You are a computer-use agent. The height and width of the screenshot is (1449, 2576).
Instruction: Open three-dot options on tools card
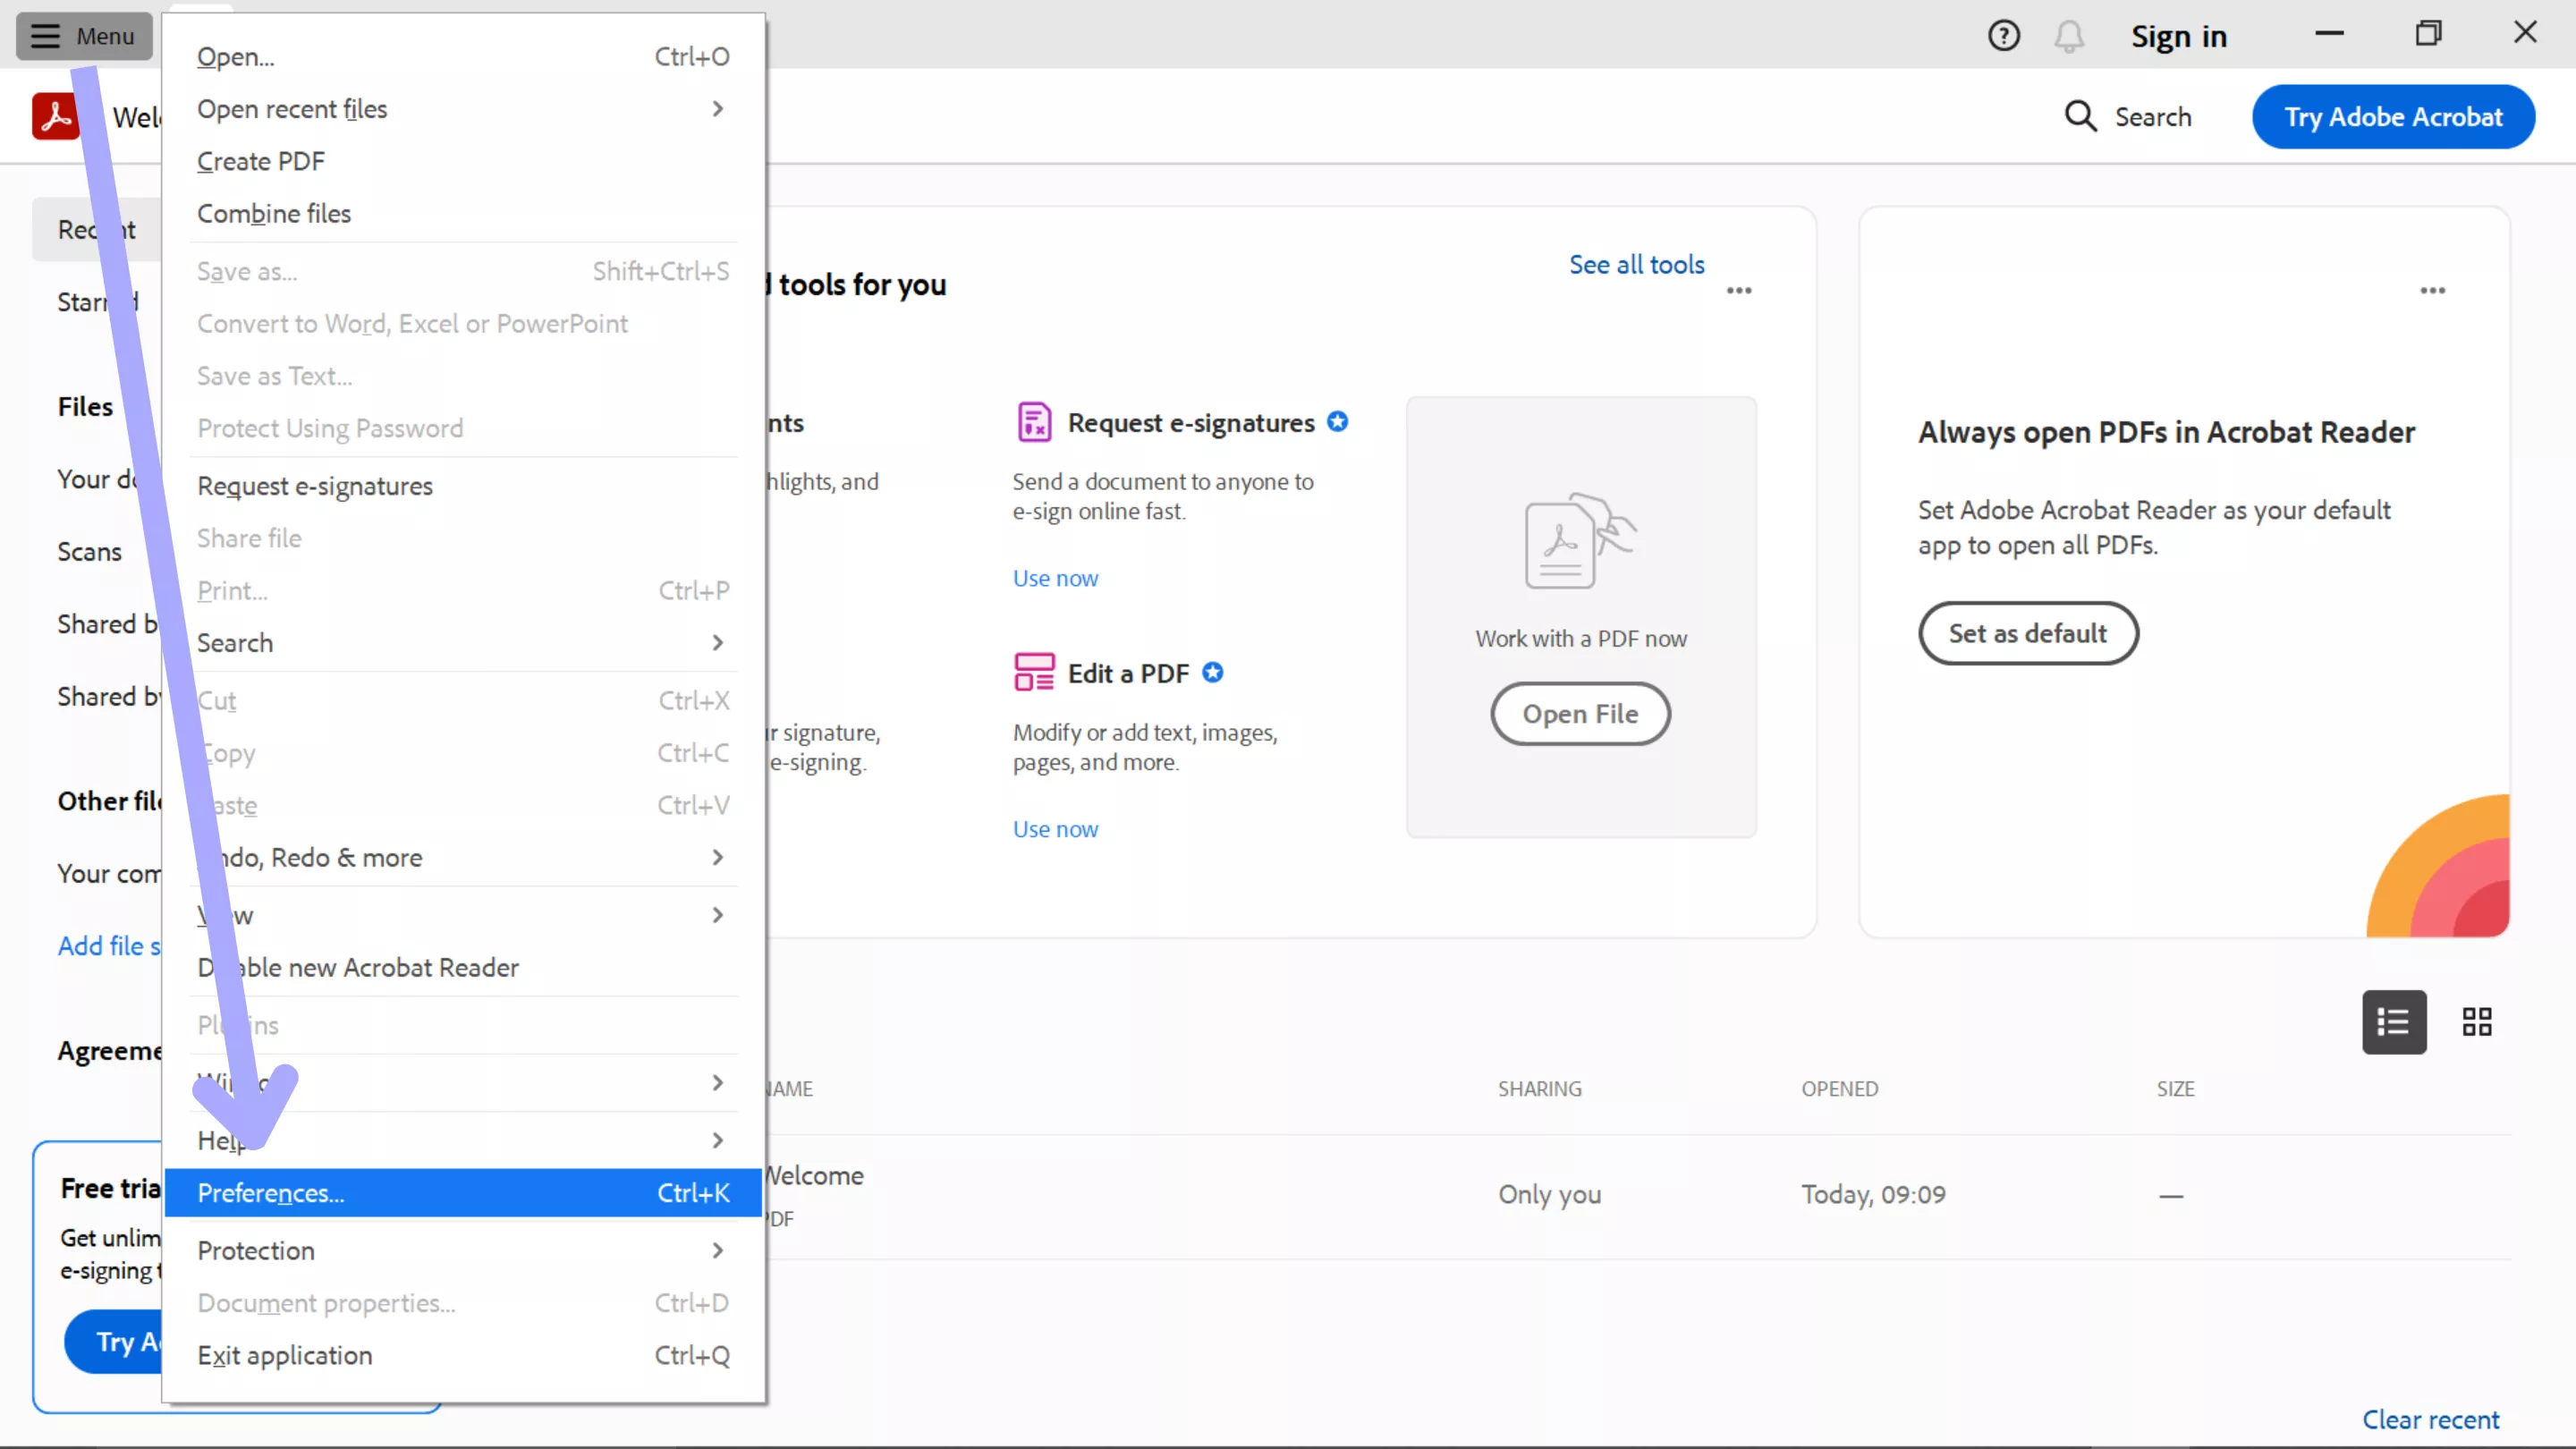1739,290
